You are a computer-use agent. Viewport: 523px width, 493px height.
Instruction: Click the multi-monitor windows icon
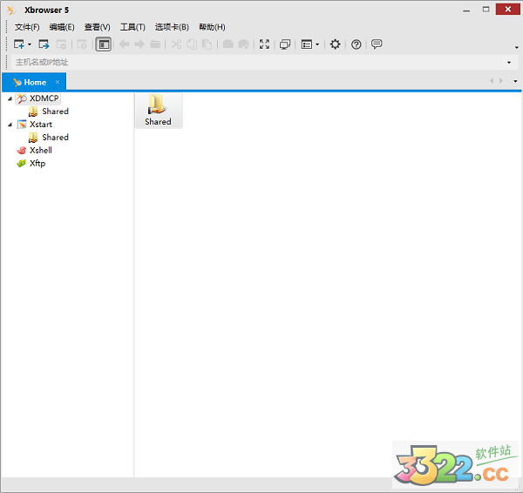point(285,44)
